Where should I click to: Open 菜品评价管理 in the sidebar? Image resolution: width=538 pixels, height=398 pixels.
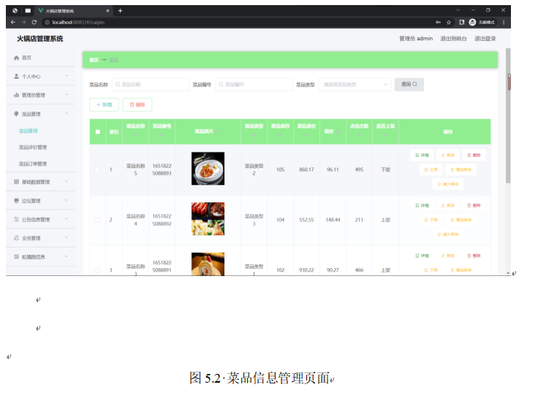(33, 148)
